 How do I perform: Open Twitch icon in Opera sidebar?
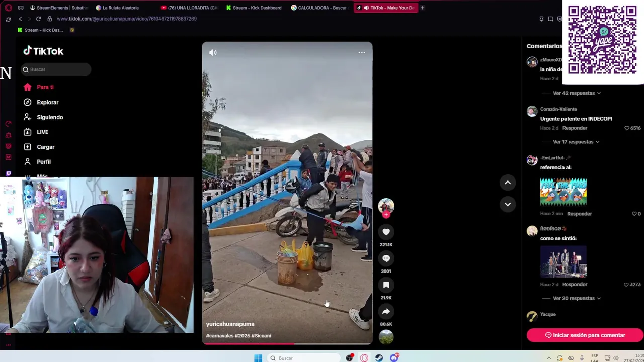[8, 173]
